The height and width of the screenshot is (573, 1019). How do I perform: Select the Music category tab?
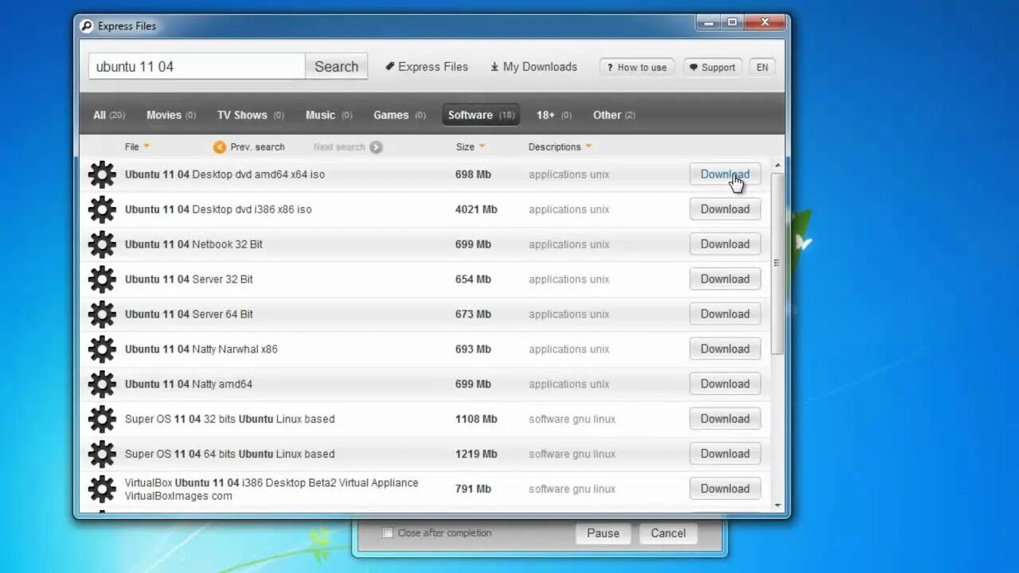(x=329, y=115)
